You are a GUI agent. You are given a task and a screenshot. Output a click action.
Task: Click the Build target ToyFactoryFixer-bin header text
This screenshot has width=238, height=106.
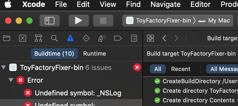point(191,54)
